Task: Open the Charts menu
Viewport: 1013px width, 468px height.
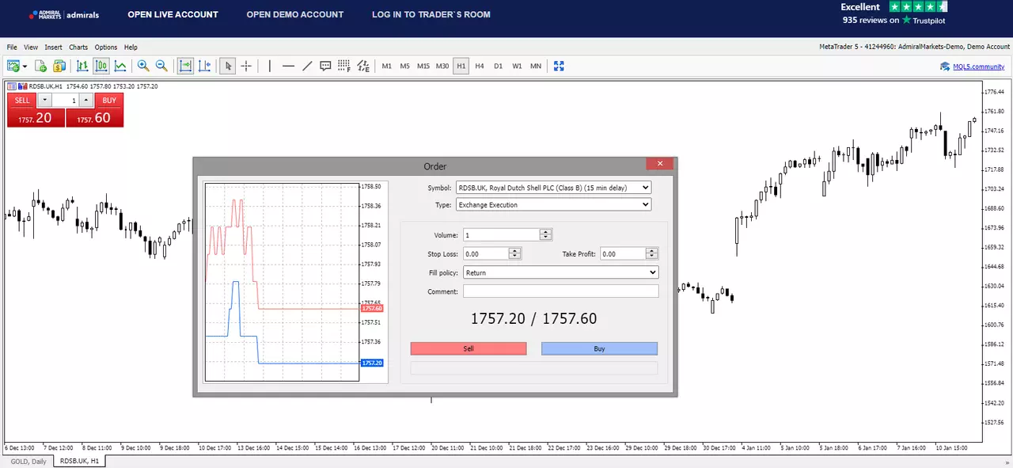Action: pyautogui.click(x=78, y=48)
